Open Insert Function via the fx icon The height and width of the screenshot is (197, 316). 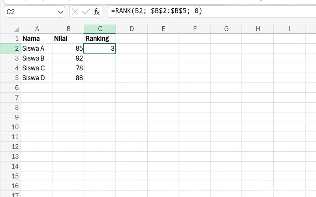[x=96, y=12]
